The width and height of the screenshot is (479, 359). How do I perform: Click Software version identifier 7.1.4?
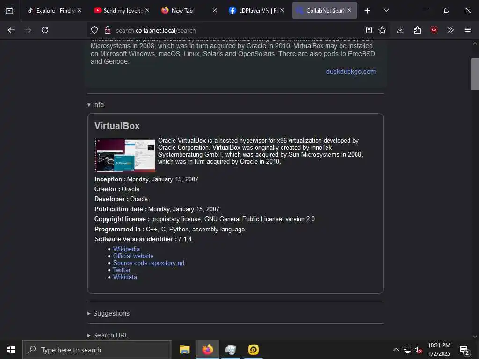(x=143, y=239)
